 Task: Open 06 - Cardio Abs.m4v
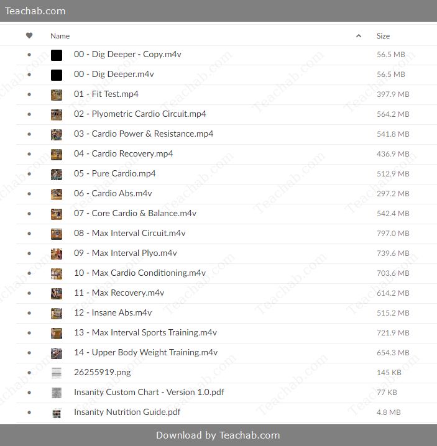[x=113, y=193]
